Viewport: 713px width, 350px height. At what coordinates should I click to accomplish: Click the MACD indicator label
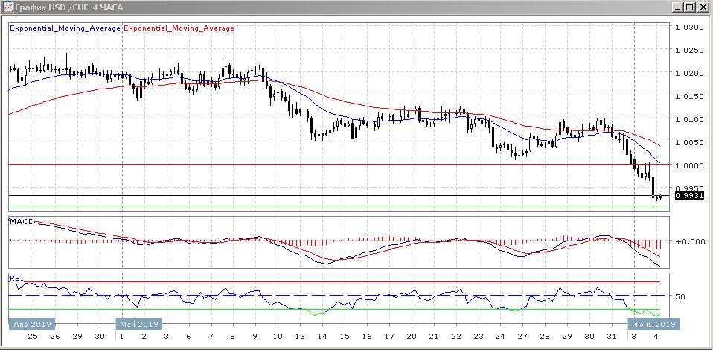pos(22,223)
